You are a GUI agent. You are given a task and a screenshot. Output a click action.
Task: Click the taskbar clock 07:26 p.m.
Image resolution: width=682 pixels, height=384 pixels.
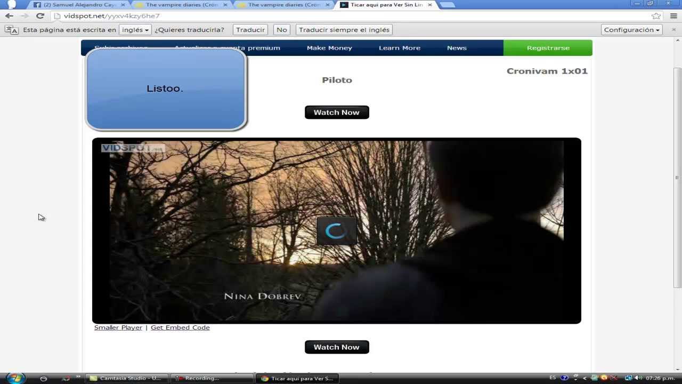click(661, 378)
